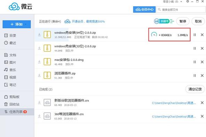The image size is (206, 137).
Task: Click zip icon of windows免安装(32位)
Action: click(47, 48)
